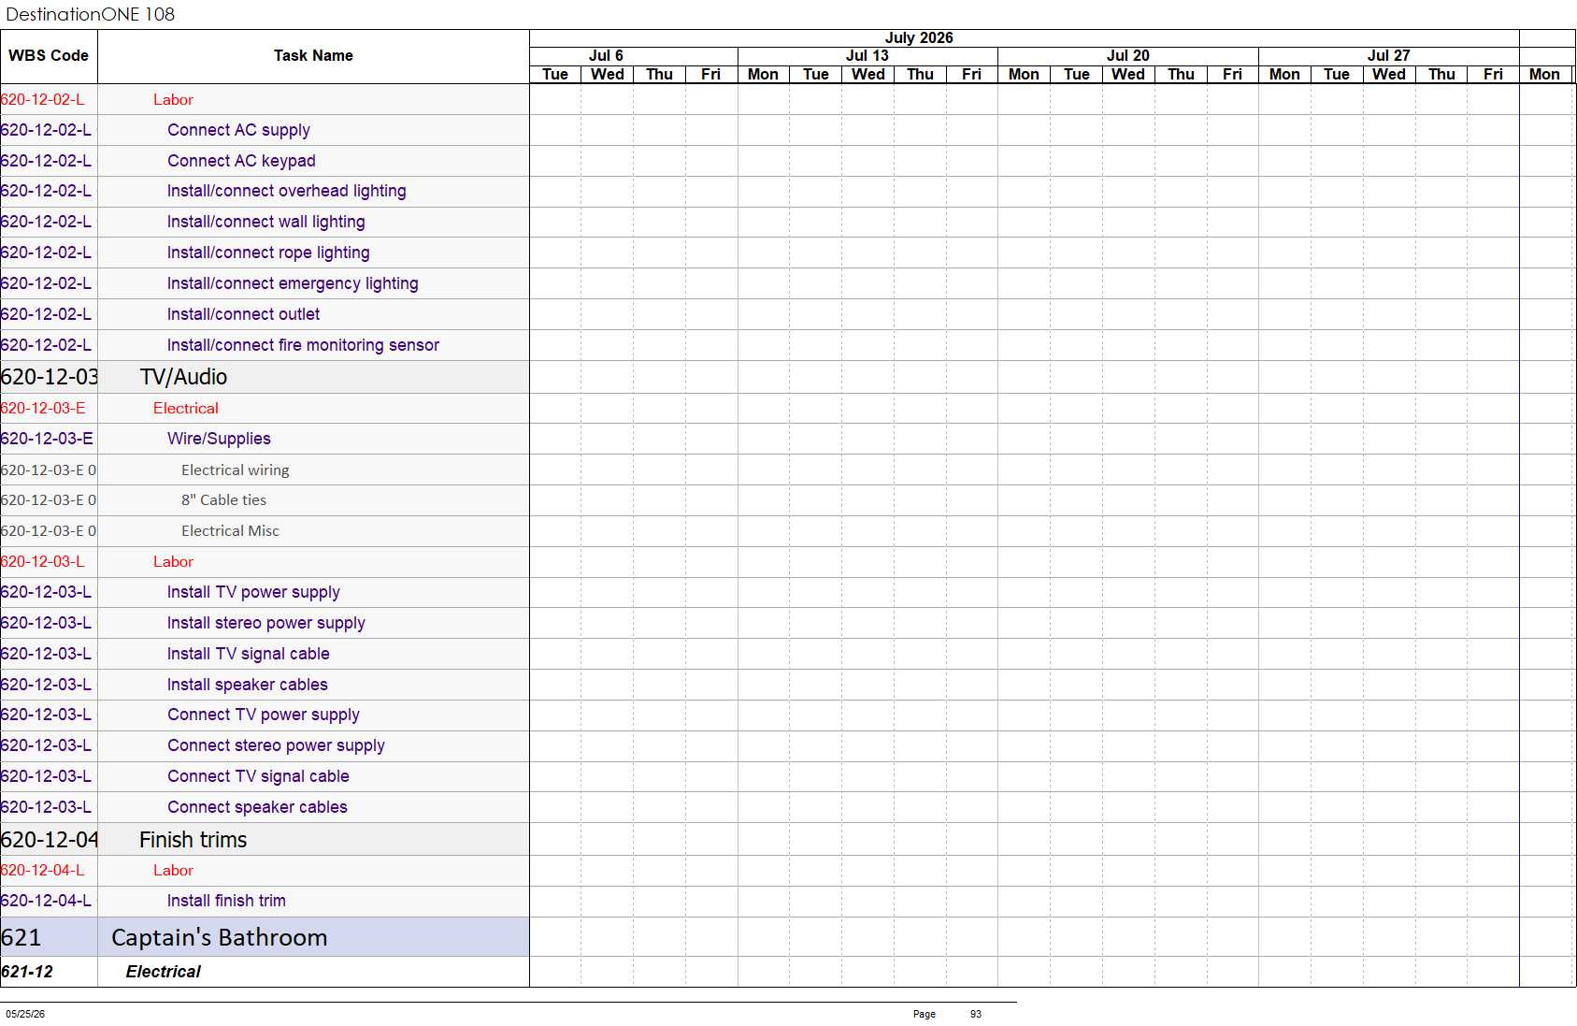The image size is (1577, 1026).
Task: Select the Jul 20 week header
Action: [x=1127, y=56]
